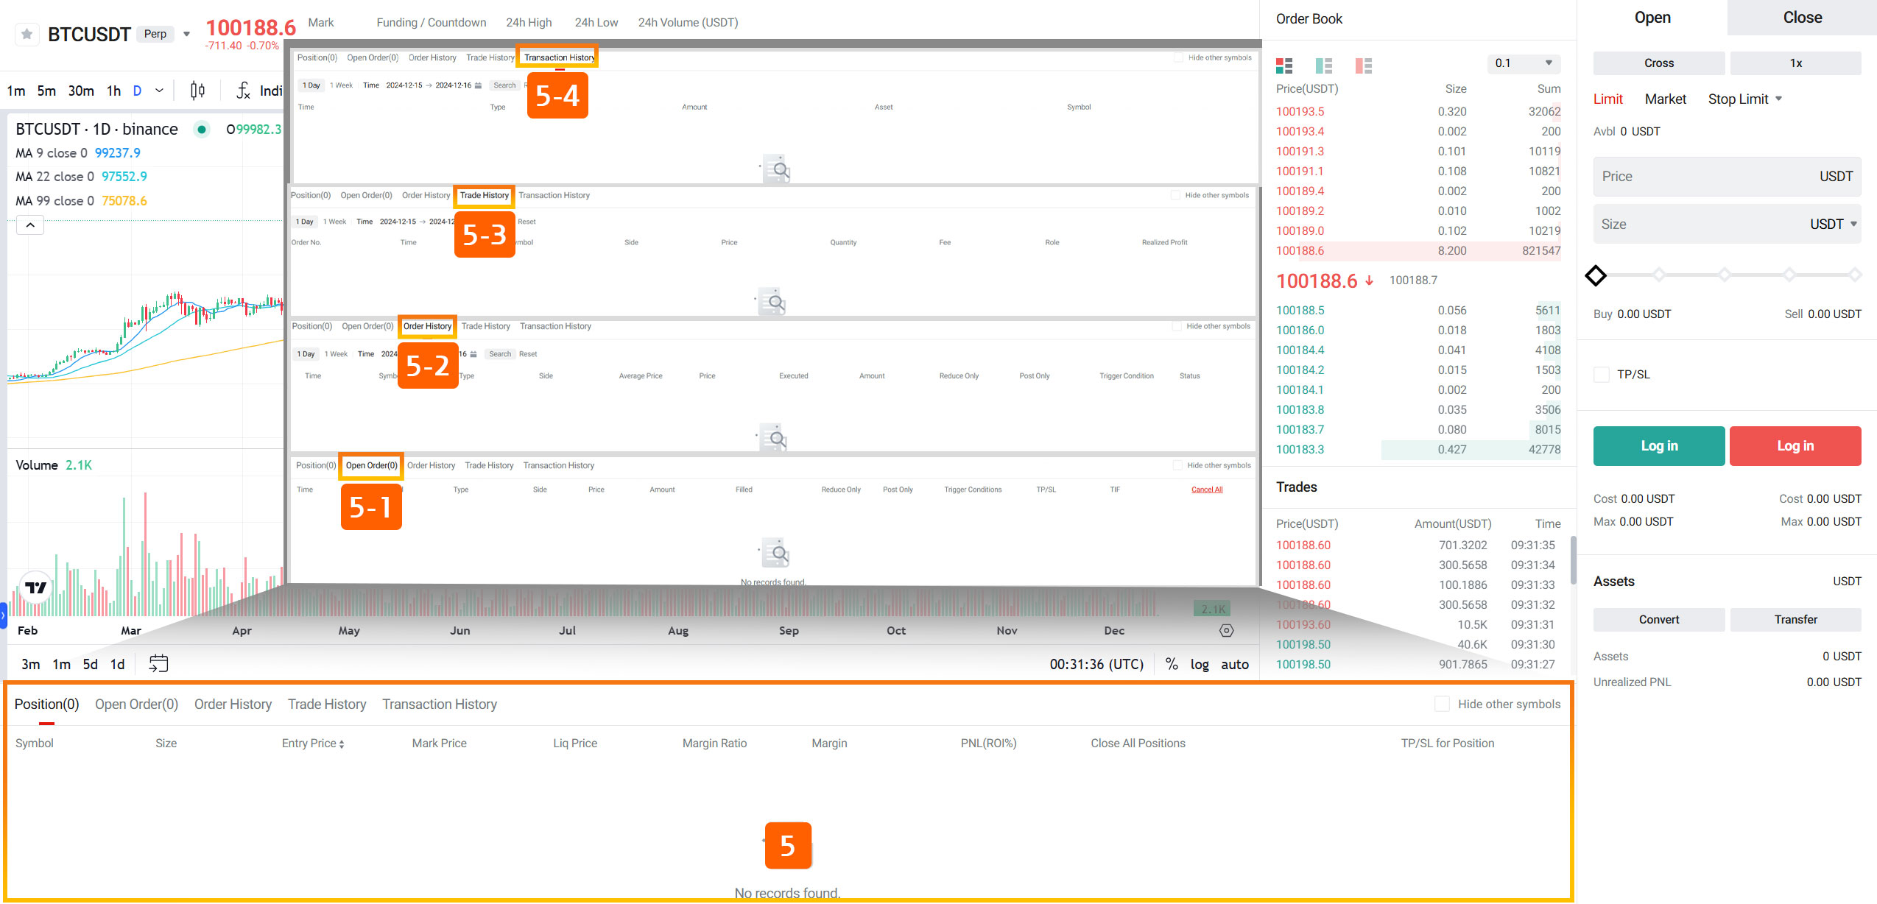Image resolution: width=1877 pixels, height=904 pixels.
Task: Click the Size input field
Action: (1727, 224)
